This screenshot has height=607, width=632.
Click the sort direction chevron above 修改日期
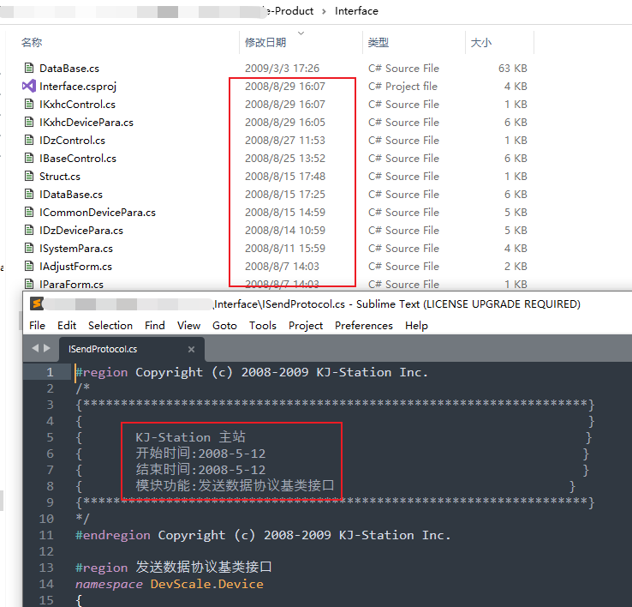click(301, 33)
